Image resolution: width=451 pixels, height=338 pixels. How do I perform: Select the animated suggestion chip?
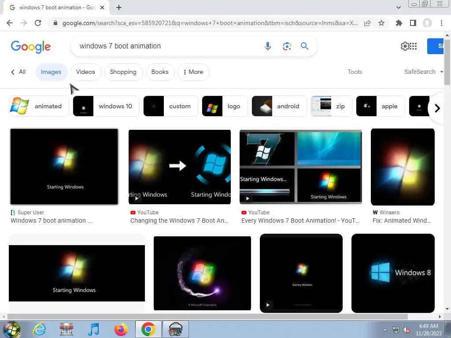(x=39, y=106)
